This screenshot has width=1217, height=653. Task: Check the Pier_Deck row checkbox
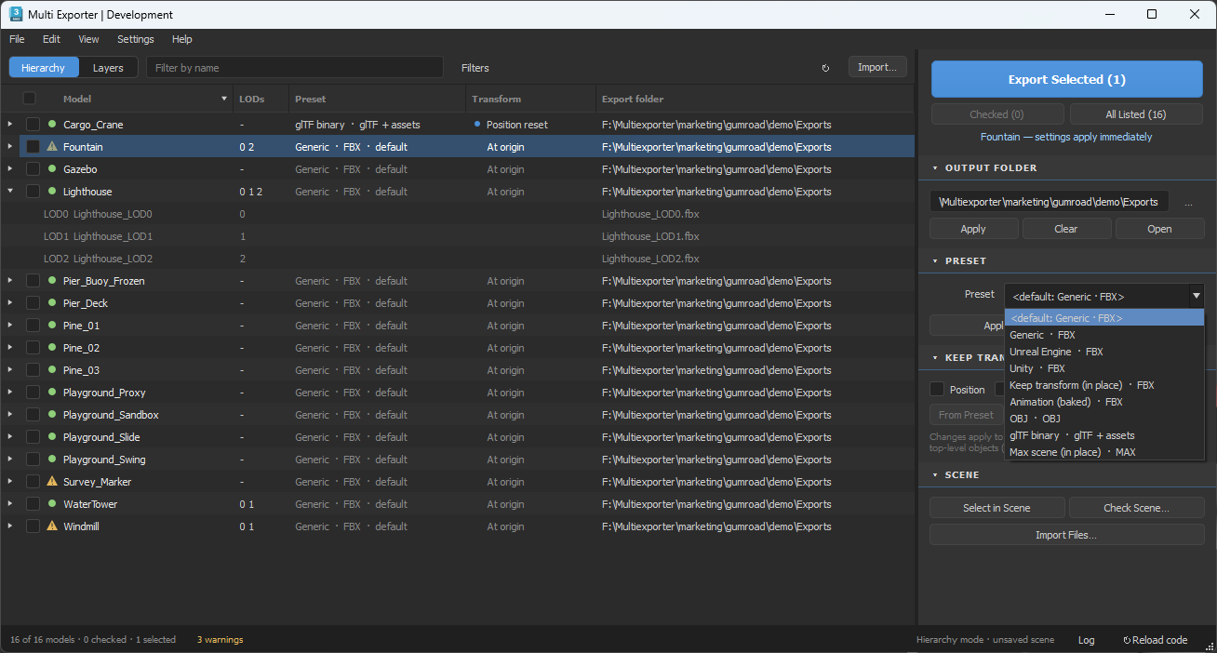tap(33, 303)
